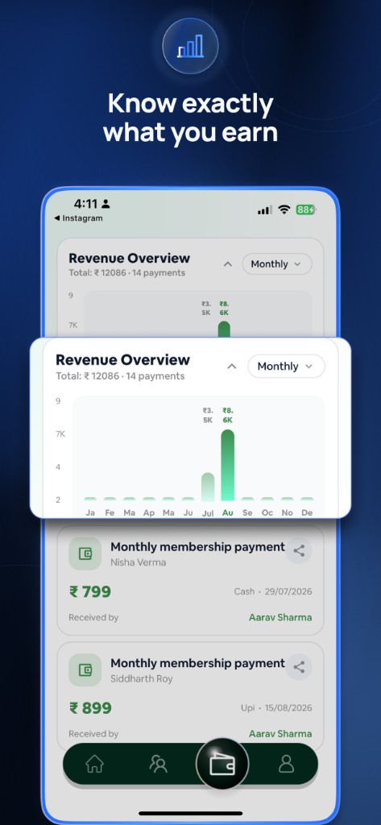Screen dimensions: 381x825
Task: Click the Oc month label on chart axis
Action: tap(267, 512)
